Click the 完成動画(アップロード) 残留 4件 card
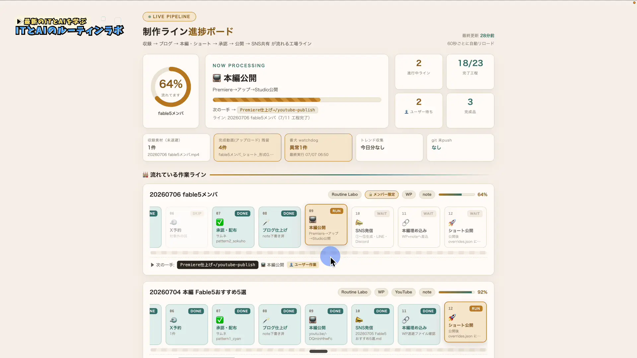 248,148
